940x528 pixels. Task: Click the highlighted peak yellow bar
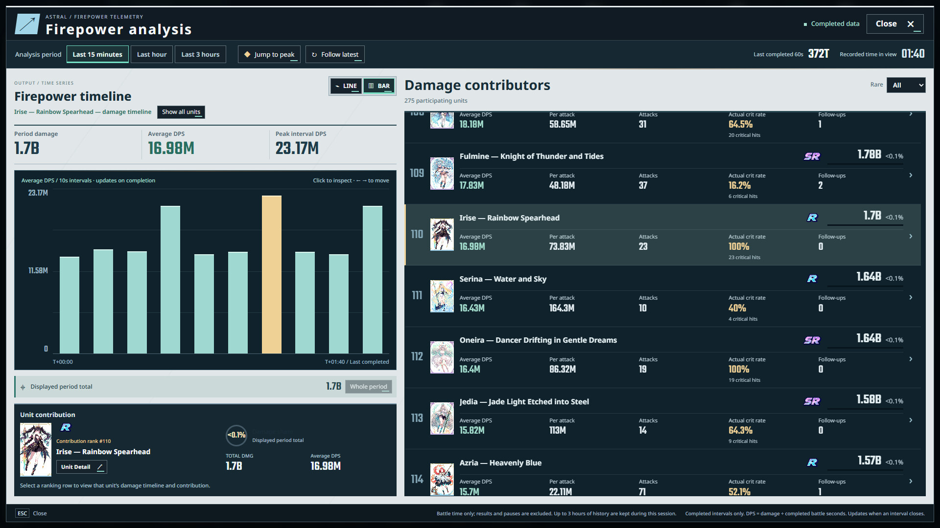click(x=272, y=274)
